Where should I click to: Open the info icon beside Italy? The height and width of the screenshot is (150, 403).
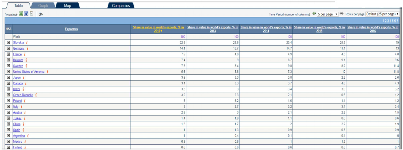21,106
